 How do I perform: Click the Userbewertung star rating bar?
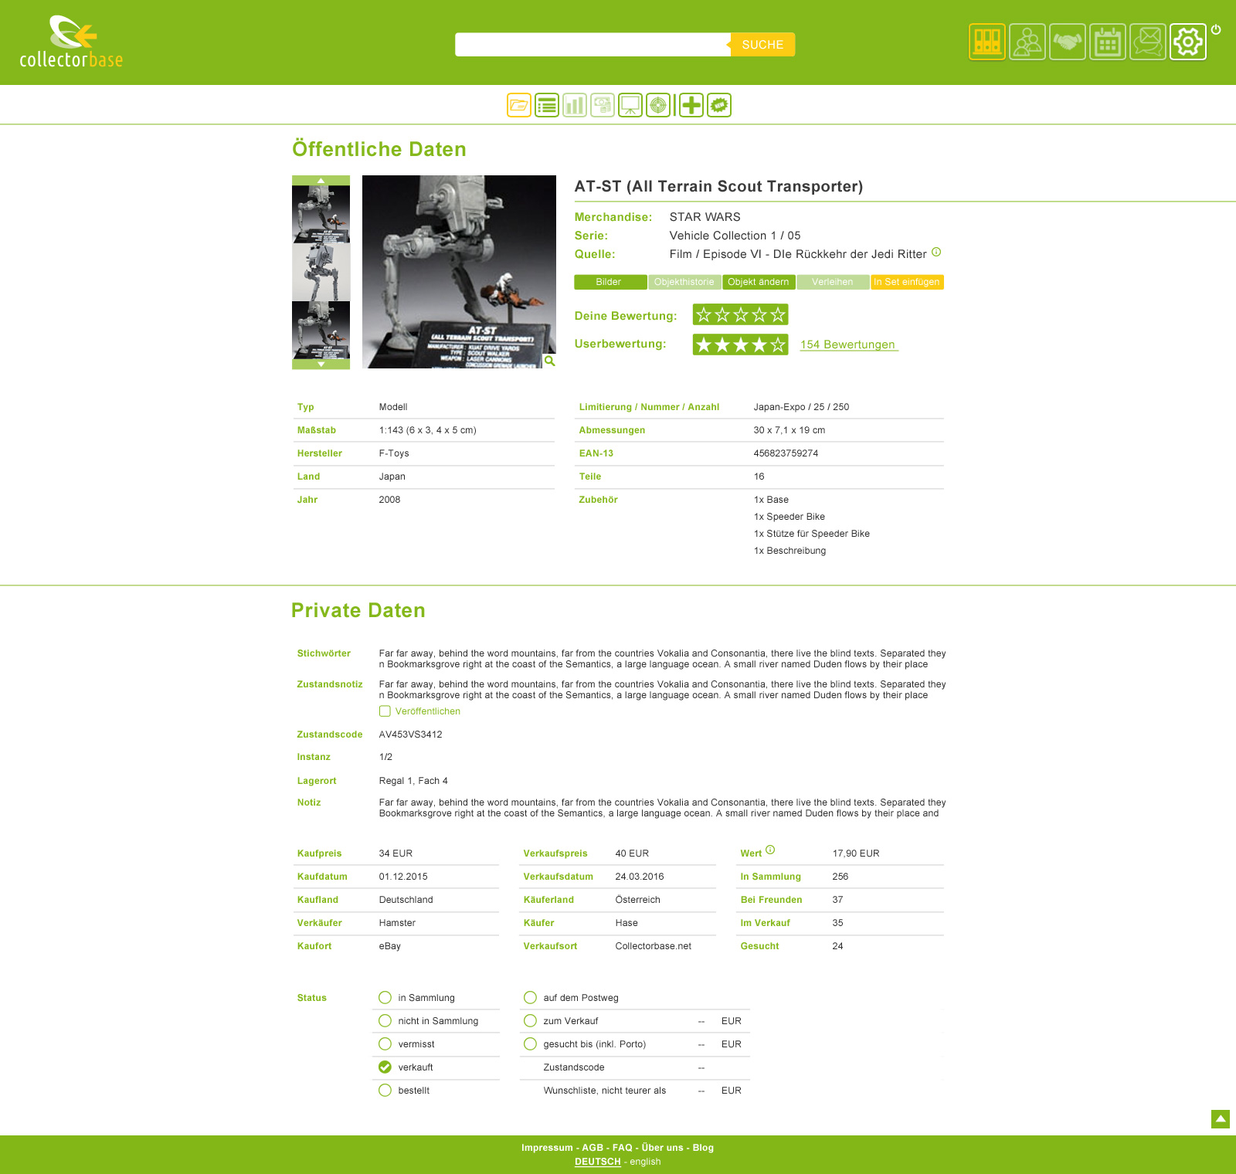click(x=740, y=344)
